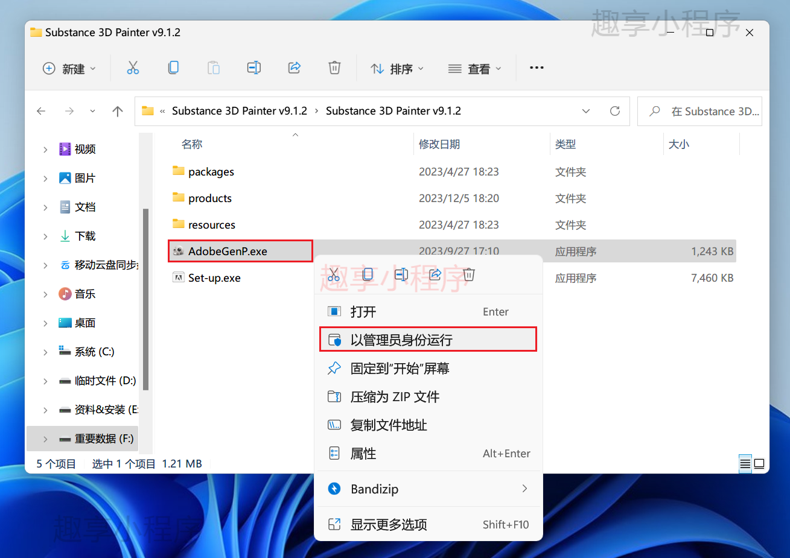Screen dimensions: 790x558
Task: Click the Delete icon in the context menu
Action: pos(469,275)
